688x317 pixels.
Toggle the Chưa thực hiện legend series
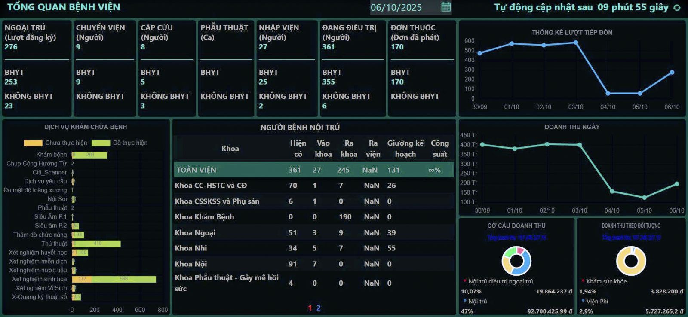[x=33, y=143]
